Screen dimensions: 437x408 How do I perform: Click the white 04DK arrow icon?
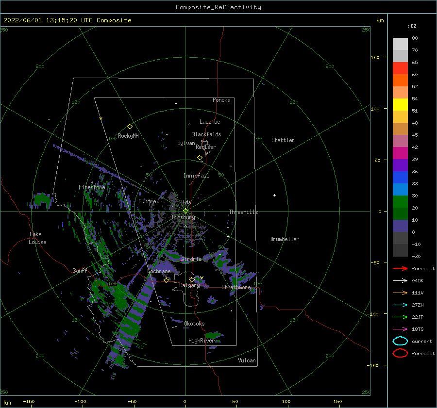(400, 281)
